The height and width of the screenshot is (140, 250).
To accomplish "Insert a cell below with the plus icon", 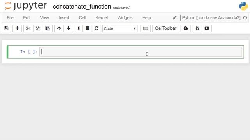I will pos(17,28).
